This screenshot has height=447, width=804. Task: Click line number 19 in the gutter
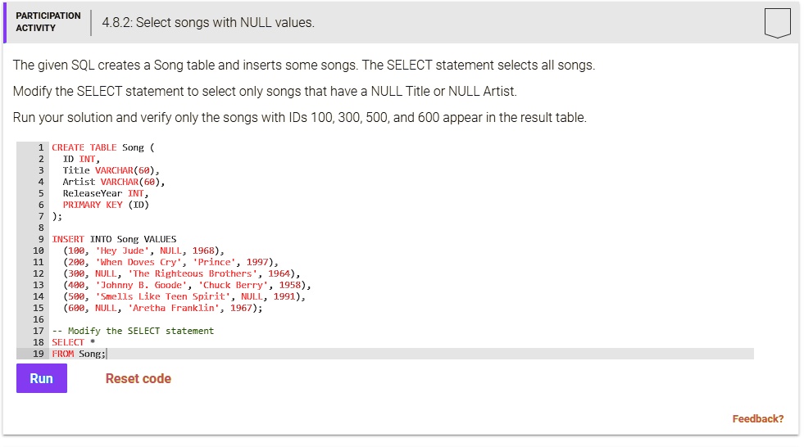point(39,354)
